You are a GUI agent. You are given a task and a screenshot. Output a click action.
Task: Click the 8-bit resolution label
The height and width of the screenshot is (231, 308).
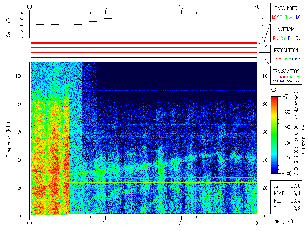[x=276, y=59]
